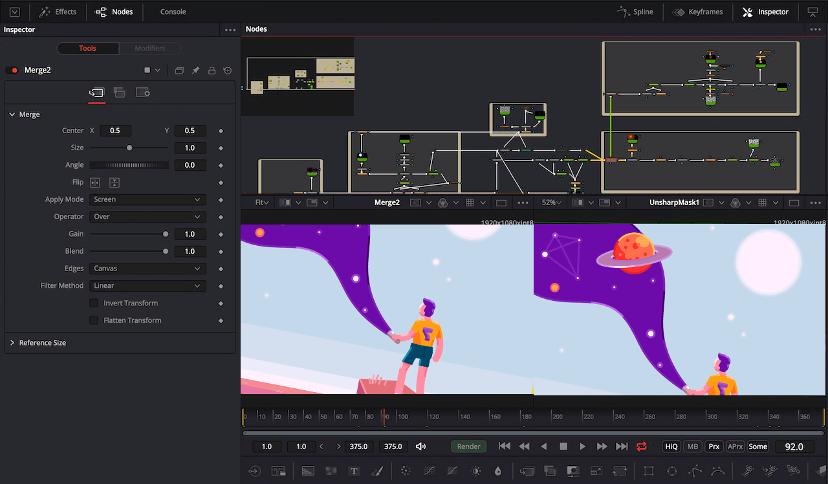
Task: Enable the HiQ playback button
Action: coord(670,446)
